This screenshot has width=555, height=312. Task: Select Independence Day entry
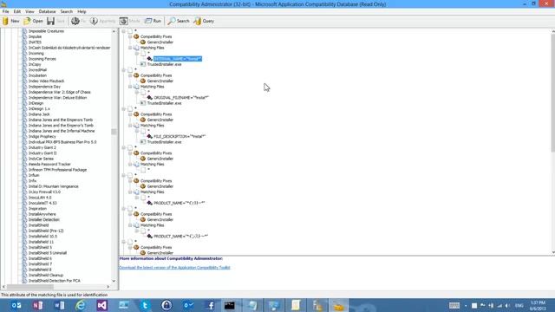click(x=44, y=87)
